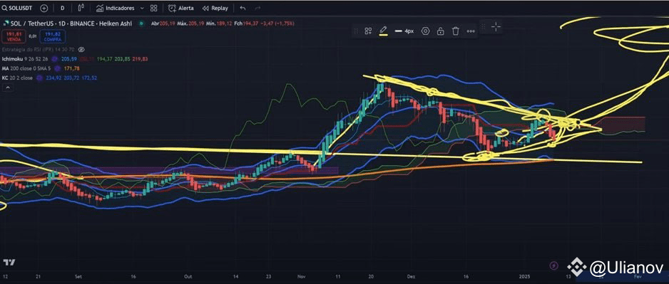Screen dimensions: 669x284
Task: Click the green market status dot
Action: point(141,23)
